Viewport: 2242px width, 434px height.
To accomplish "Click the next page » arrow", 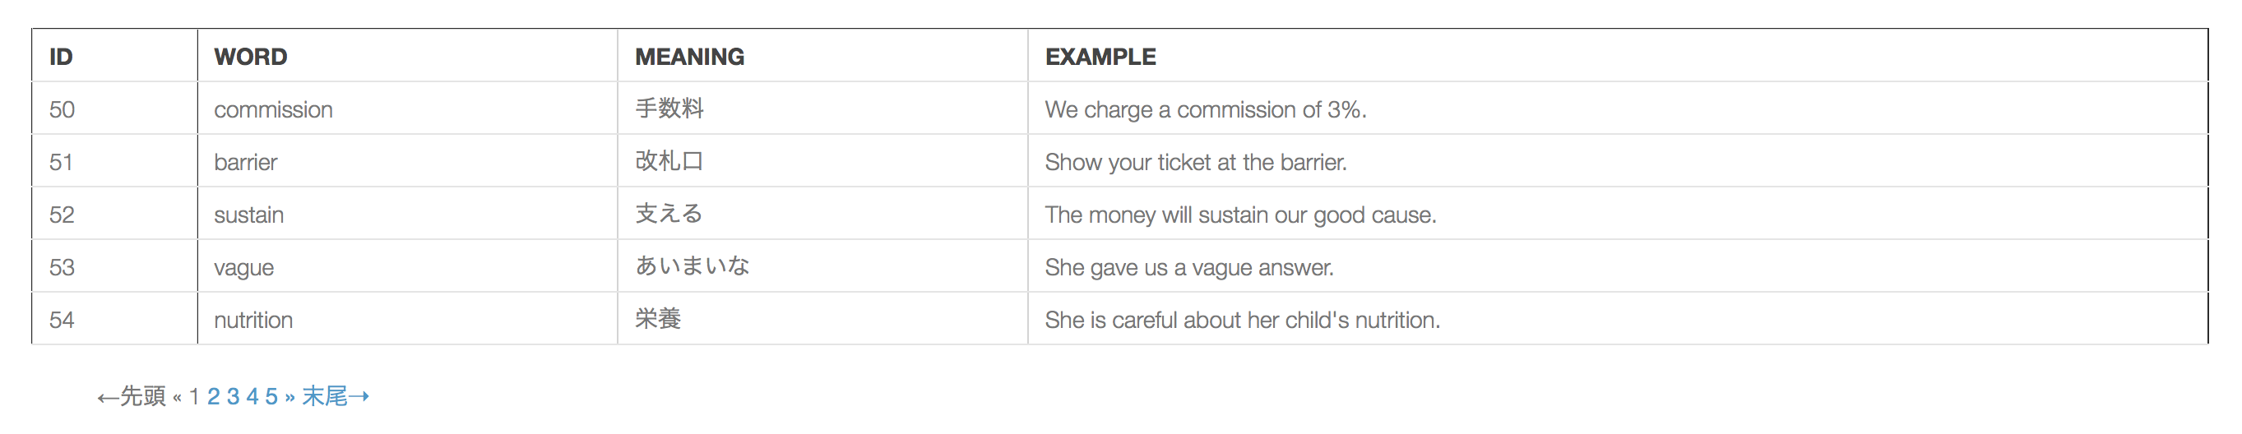I will [290, 398].
